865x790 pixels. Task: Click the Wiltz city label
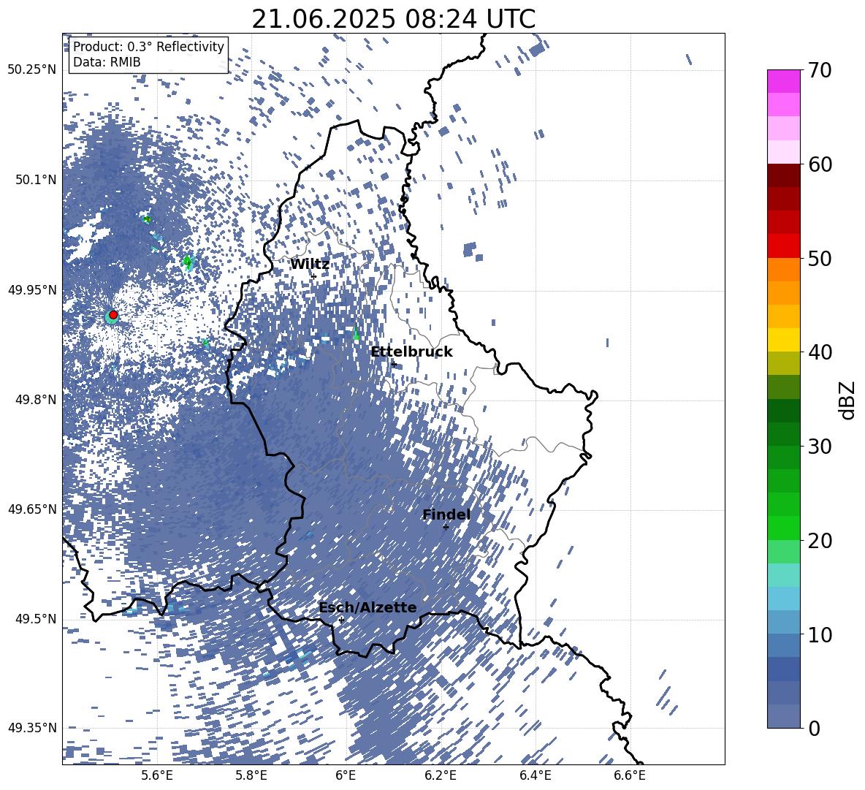tap(310, 265)
